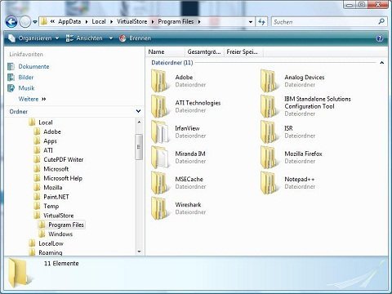Select the Miranda IM folder icon
This screenshot has width=392, height=294.
[x=160, y=157]
